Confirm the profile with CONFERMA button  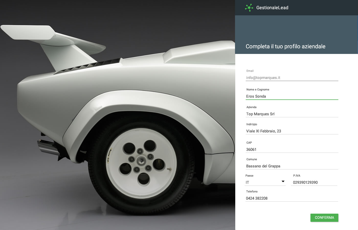point(324,218)
